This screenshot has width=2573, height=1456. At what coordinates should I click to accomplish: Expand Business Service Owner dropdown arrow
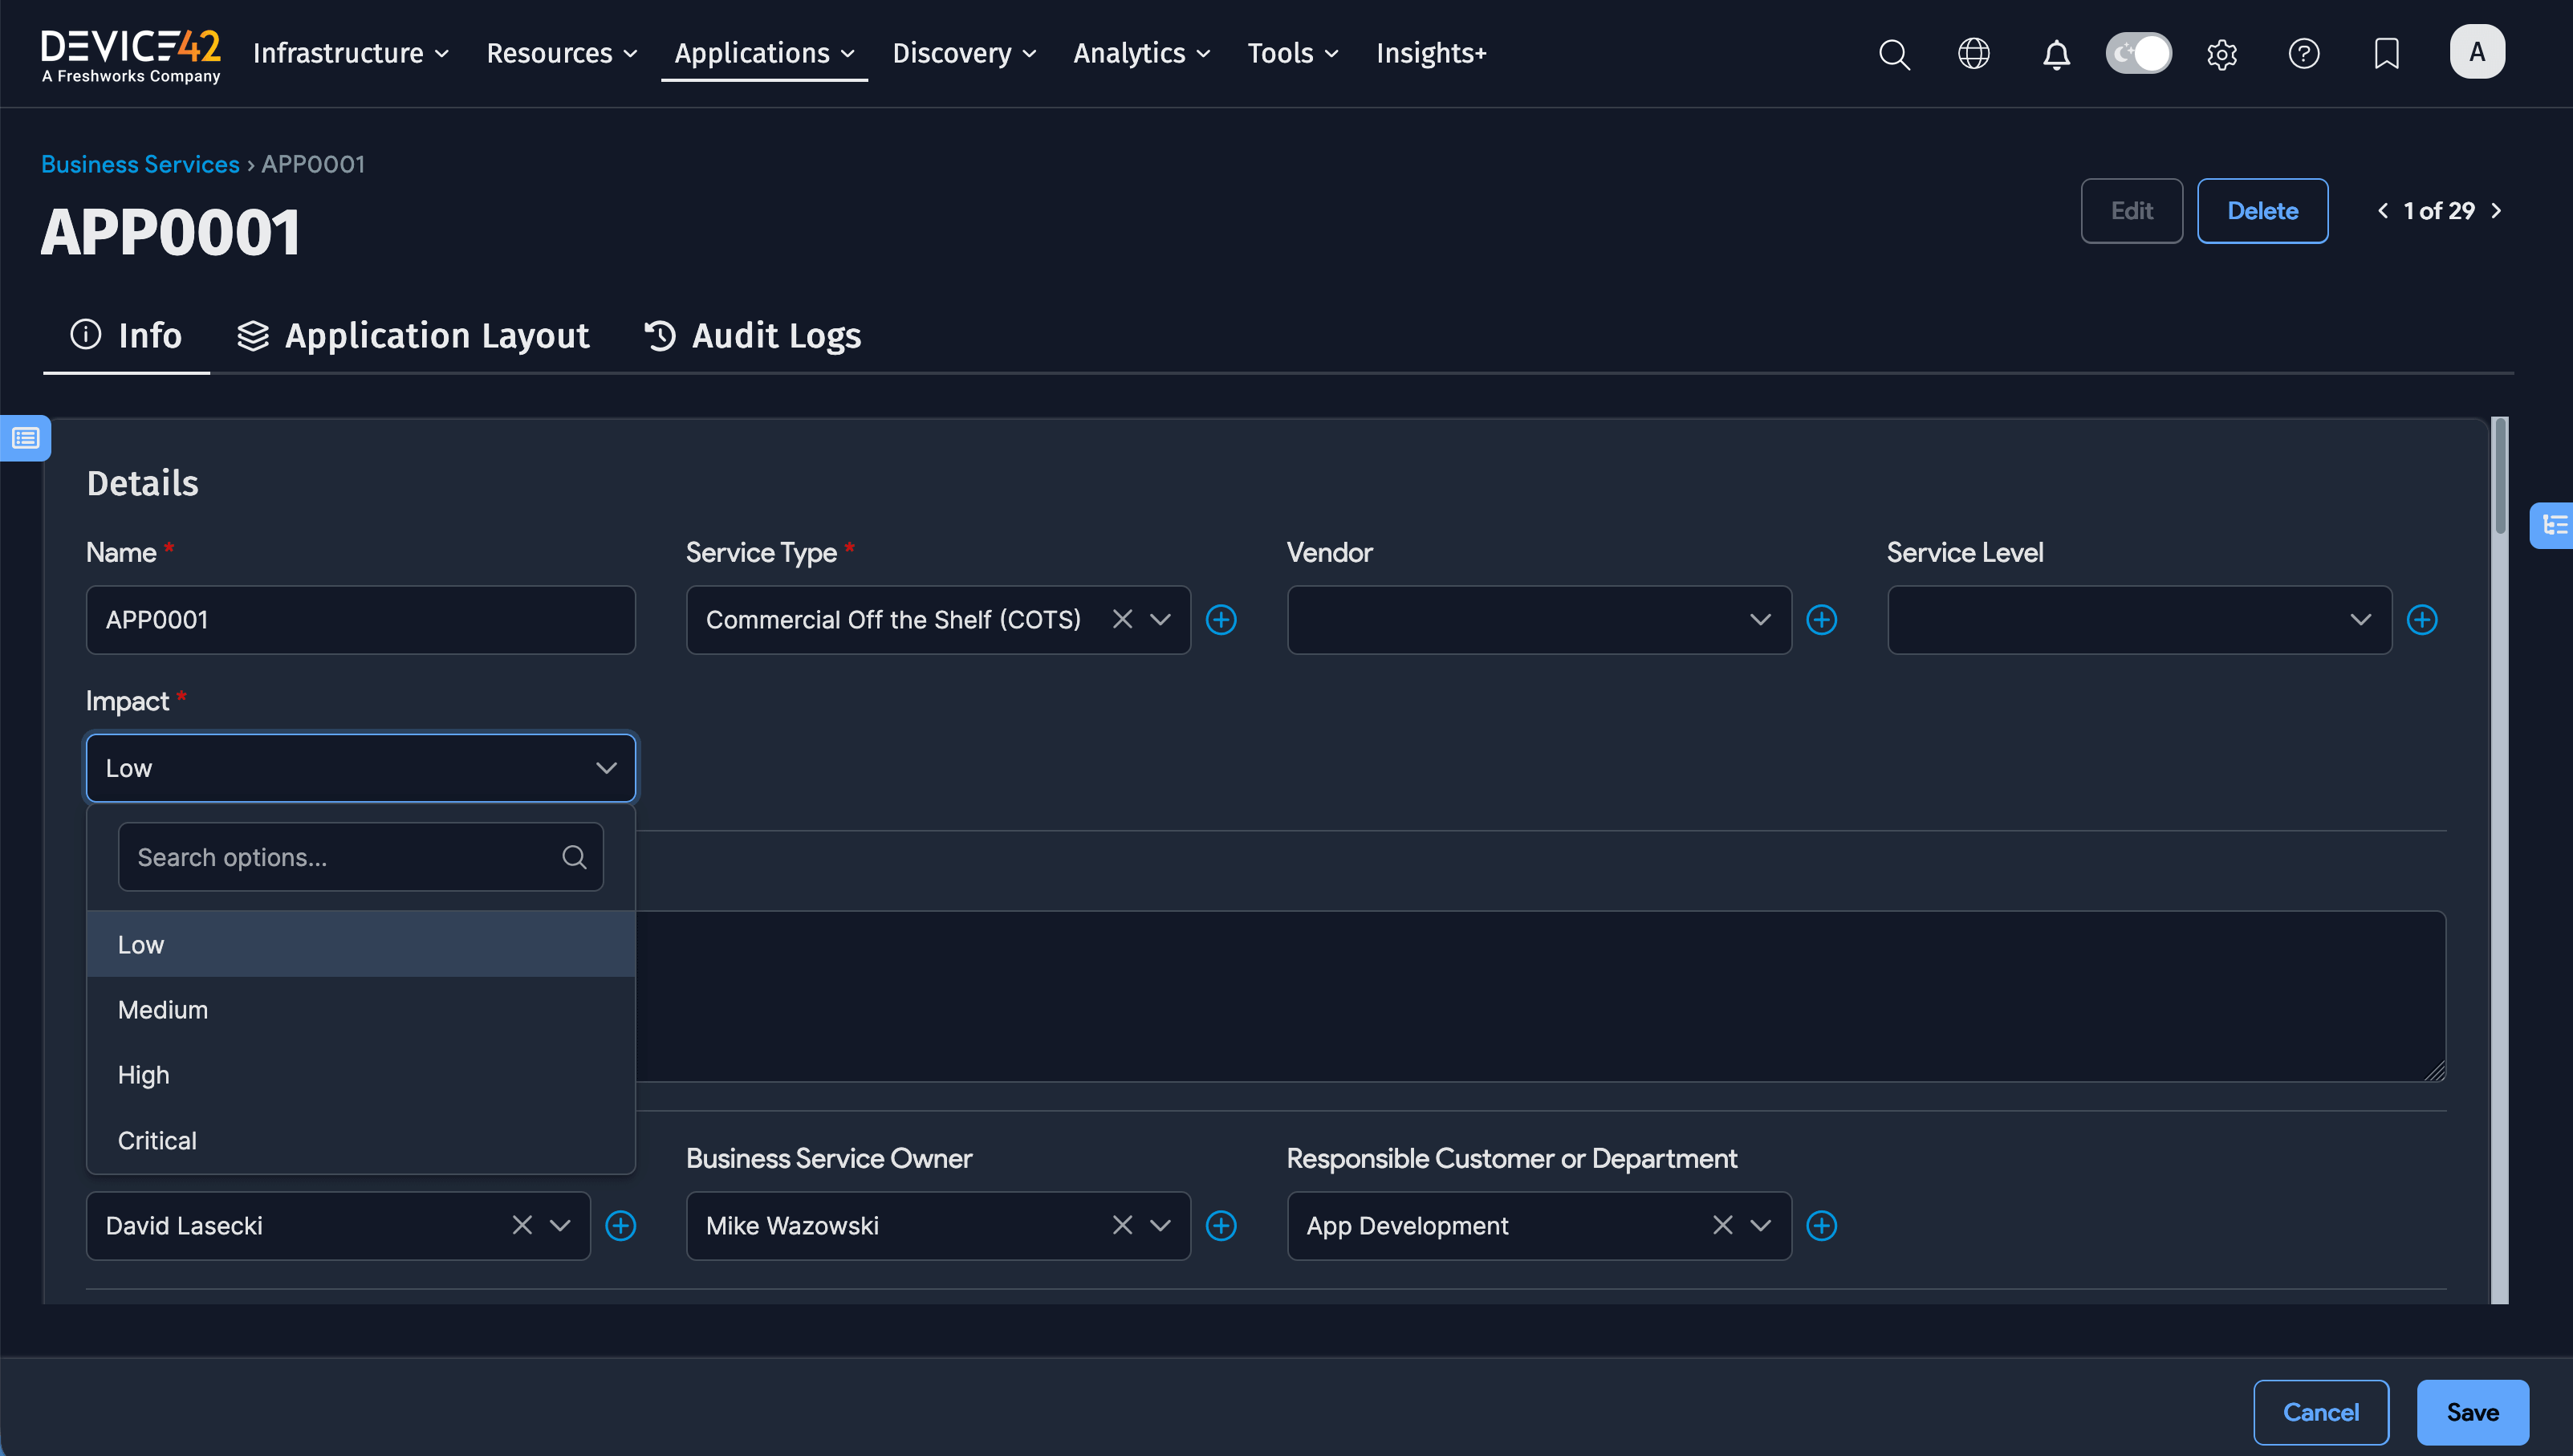(x=1160, y=1226)
